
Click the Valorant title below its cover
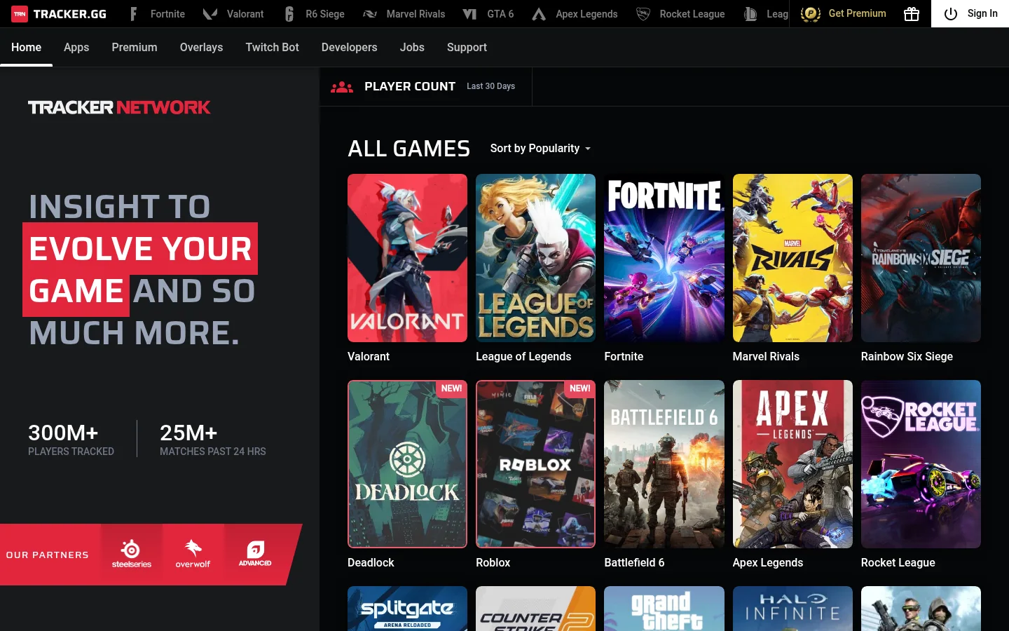point(369,356)
